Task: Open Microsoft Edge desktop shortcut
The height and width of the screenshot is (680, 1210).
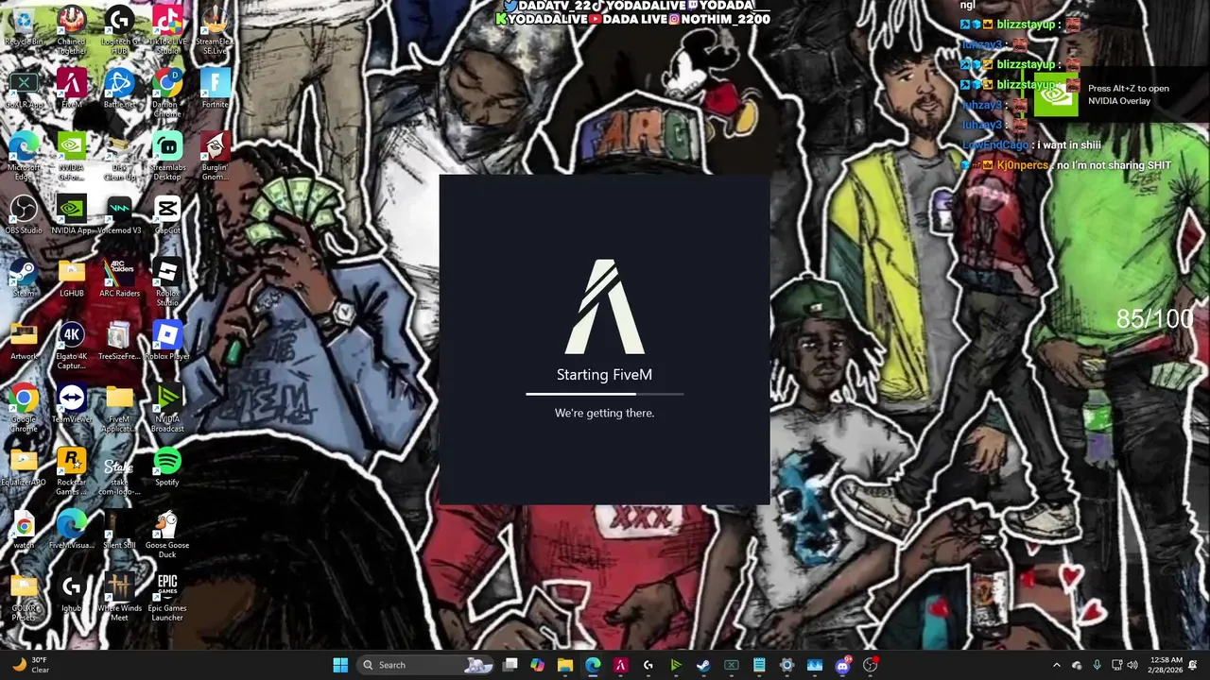Action: click(x=24, y=156)
